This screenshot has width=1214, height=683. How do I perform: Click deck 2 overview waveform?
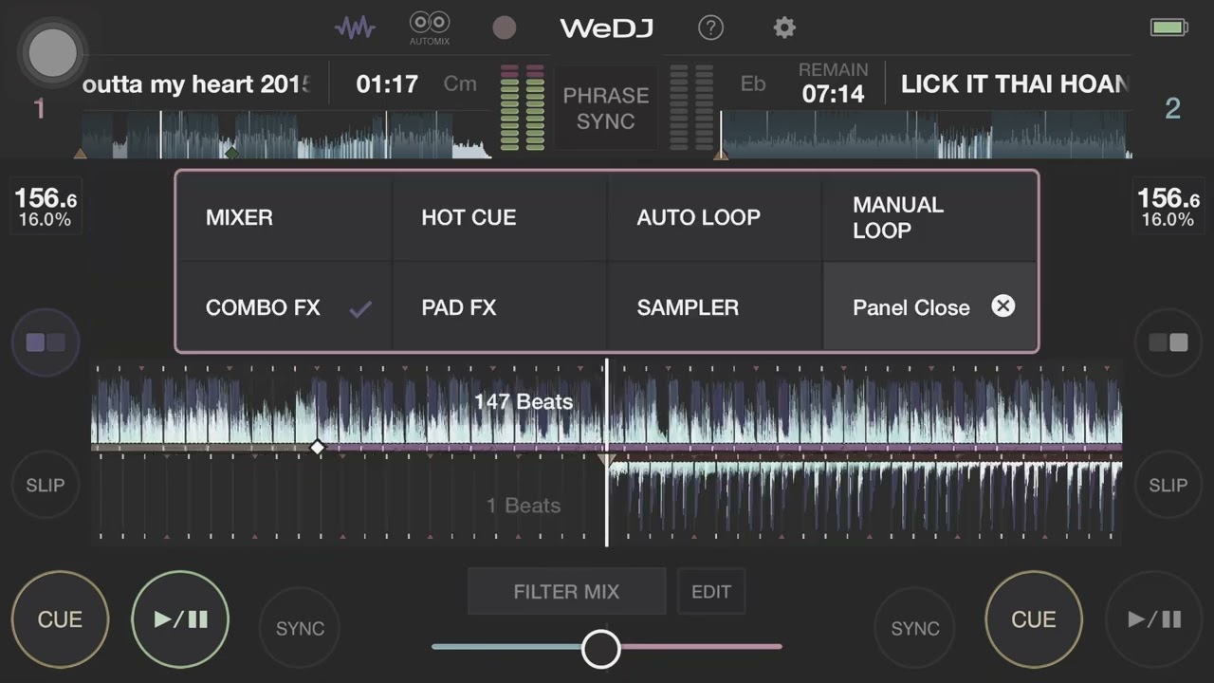click(x=926, y=134)
